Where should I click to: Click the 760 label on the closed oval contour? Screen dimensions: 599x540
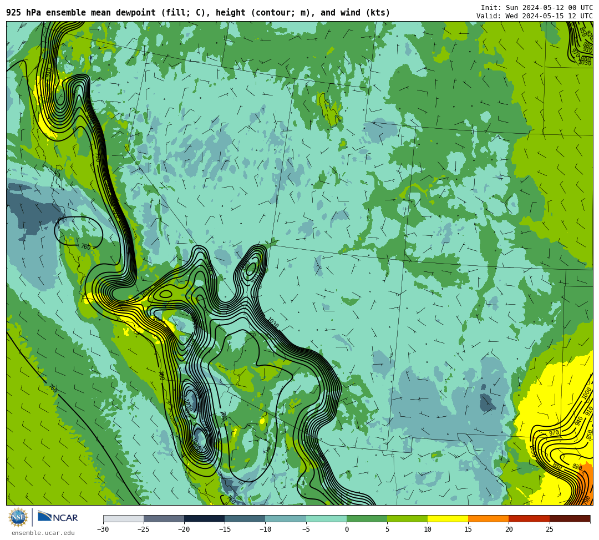click(x=86, y=247)
